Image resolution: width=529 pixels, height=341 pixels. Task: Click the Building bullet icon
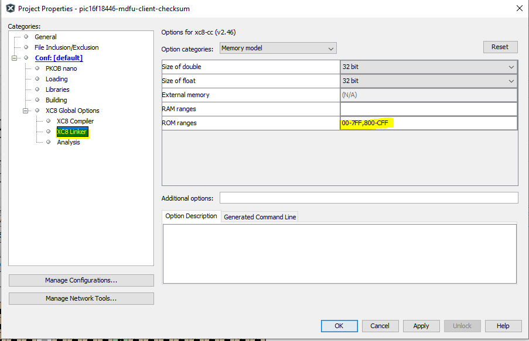pyautogui.click(x=37, y=100)
